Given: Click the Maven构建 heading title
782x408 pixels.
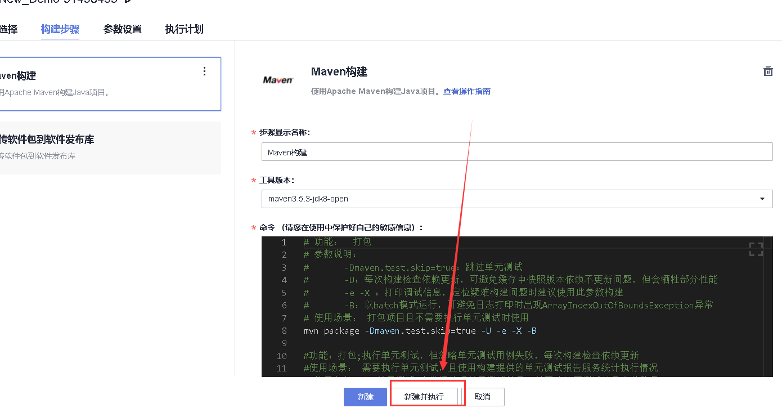Looking at the screenshot, I should click(339, 71).
